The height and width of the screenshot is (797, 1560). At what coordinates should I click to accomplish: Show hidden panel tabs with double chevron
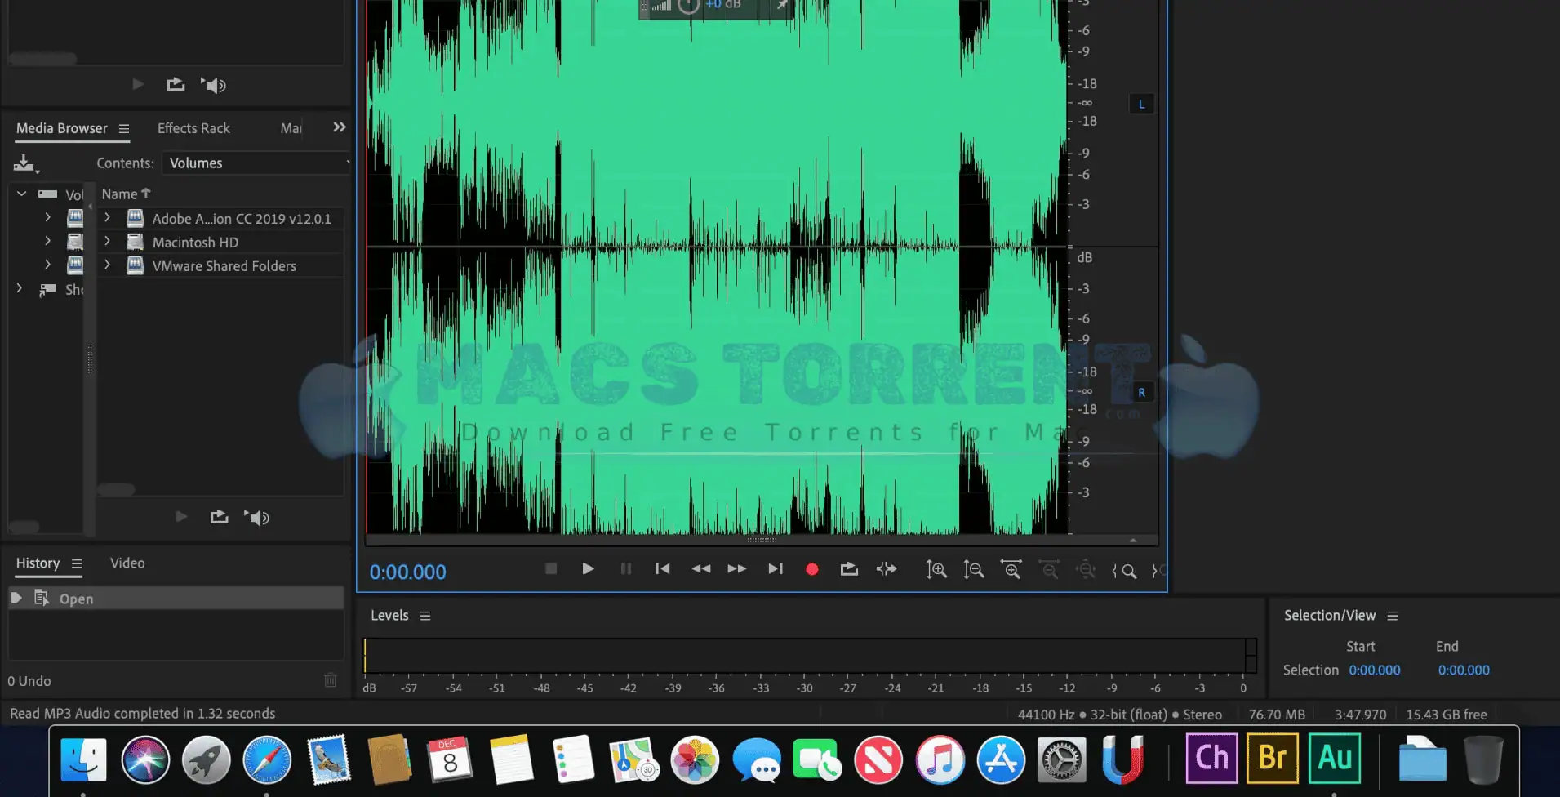tap(340, 127)
